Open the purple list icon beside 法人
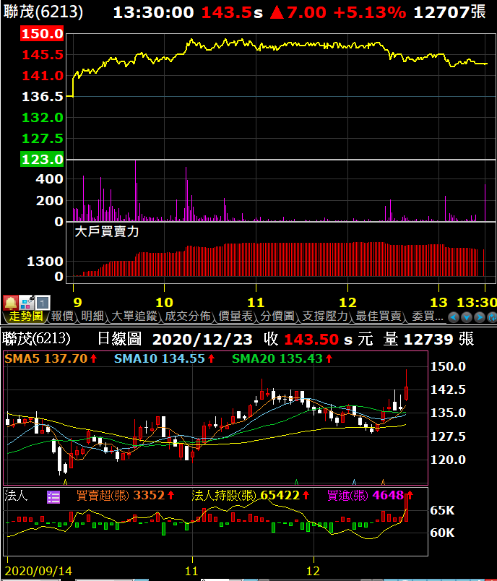 pos(53,497)
